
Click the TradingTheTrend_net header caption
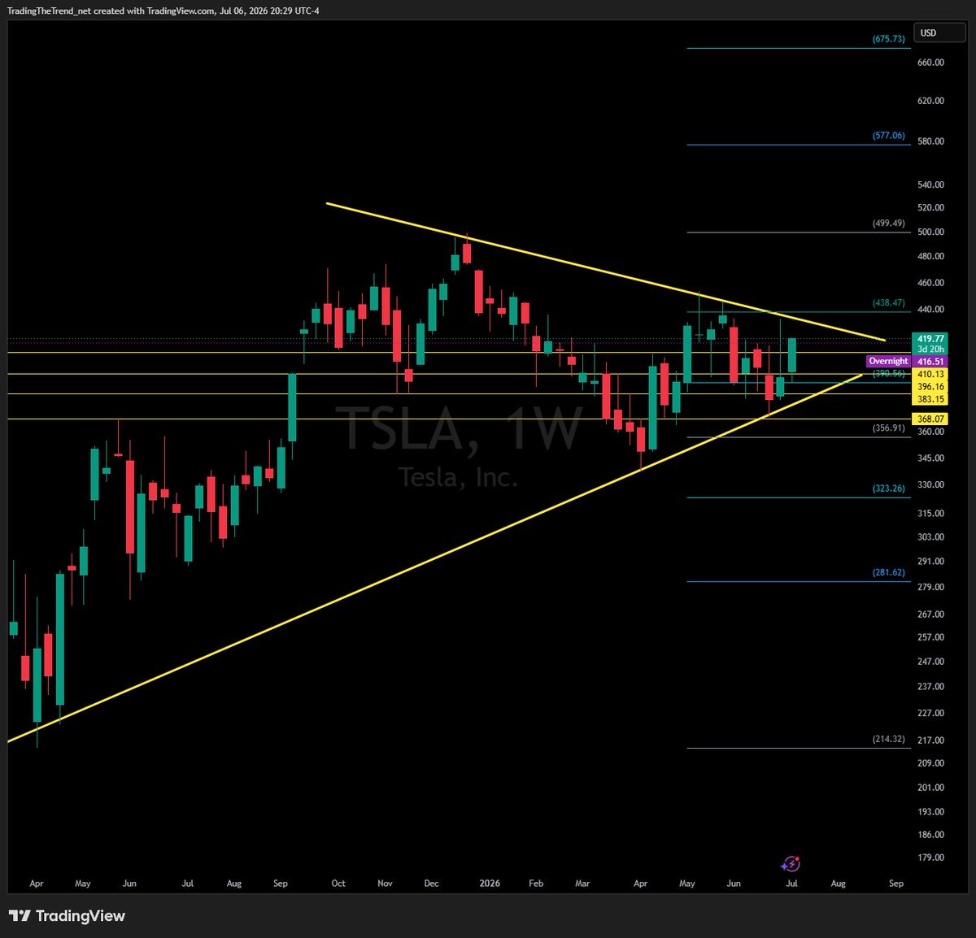[164, 10]
